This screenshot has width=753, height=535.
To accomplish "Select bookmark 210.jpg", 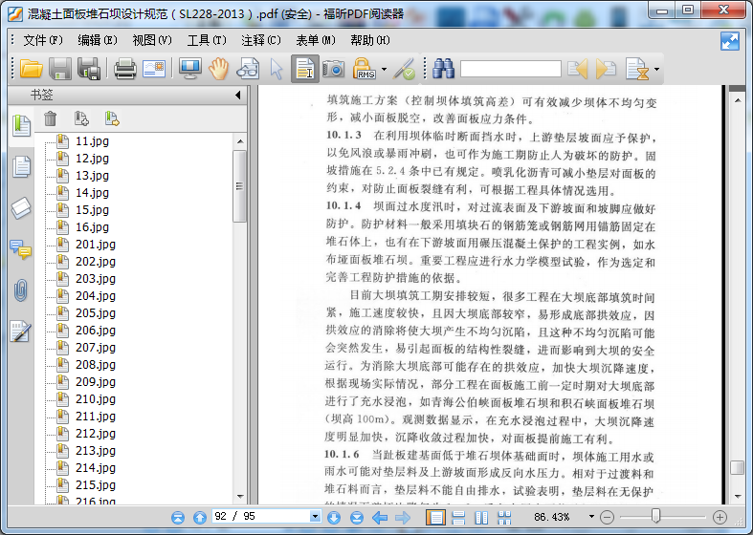I will [x=96, y=398].
